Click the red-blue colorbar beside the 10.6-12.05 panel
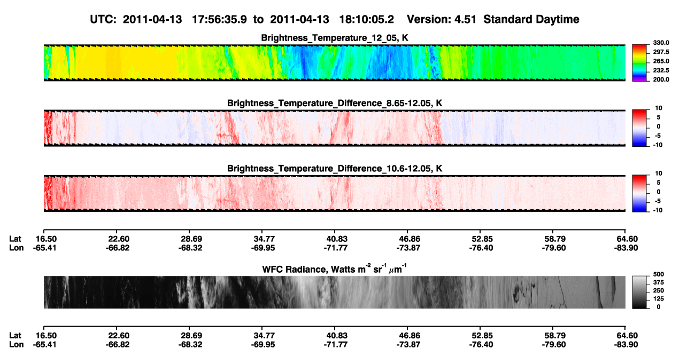This screenshot has width=695, height=356. click(639, 193)
